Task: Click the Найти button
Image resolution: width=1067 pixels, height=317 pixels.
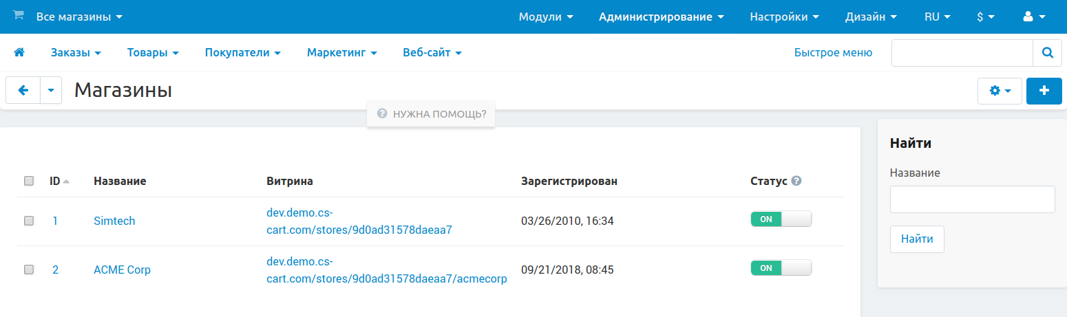Action: click(917, 239)
